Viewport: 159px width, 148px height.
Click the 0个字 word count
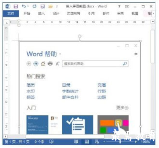39,142
